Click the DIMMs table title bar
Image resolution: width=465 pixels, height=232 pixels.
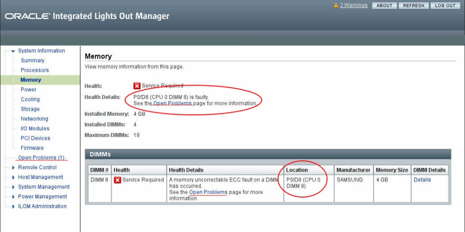[x=268, y=154]
